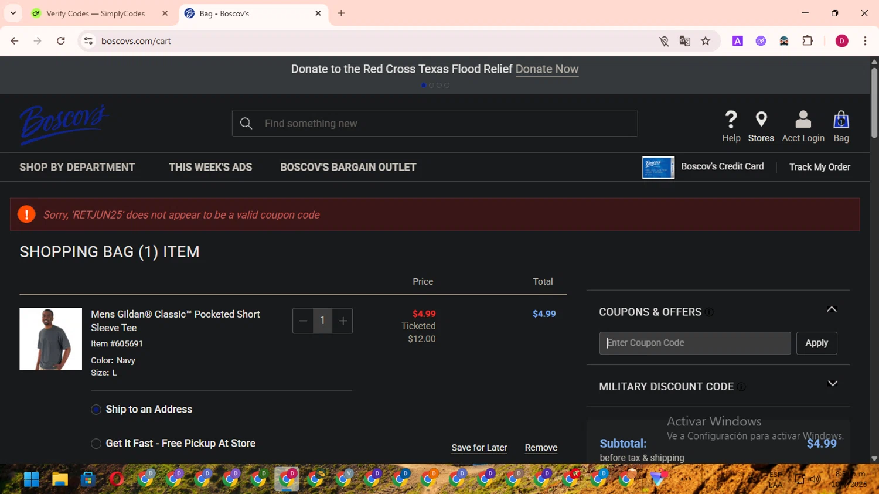Click the Boscov's logo
This screenshot has height=494, width=879.
tap(64, 124)
